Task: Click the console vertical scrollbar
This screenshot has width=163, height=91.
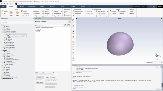Action: coord(162,78)
